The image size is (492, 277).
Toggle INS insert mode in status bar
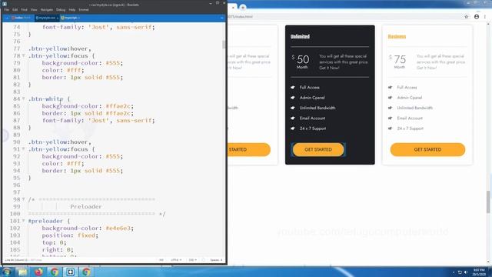pyautogui.click(x=161, y=260)
